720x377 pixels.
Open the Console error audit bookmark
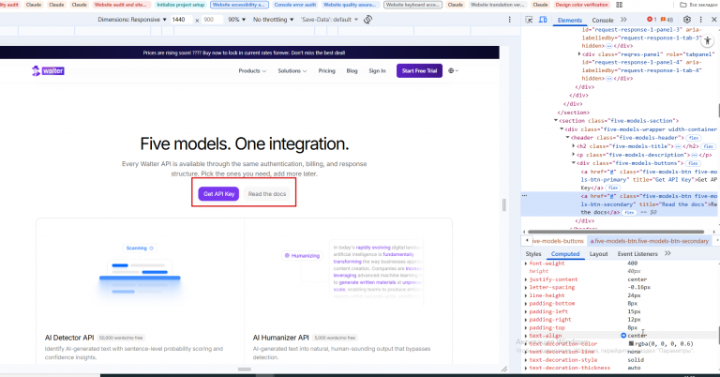click(294, 5)
